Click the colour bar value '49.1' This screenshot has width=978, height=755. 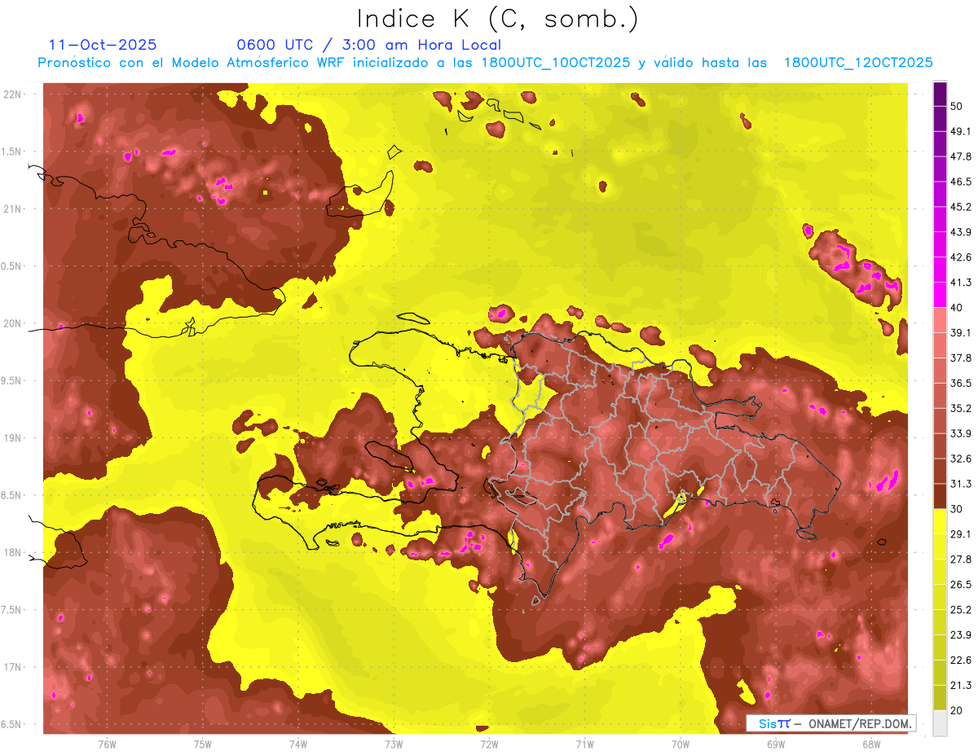[960, 131]
